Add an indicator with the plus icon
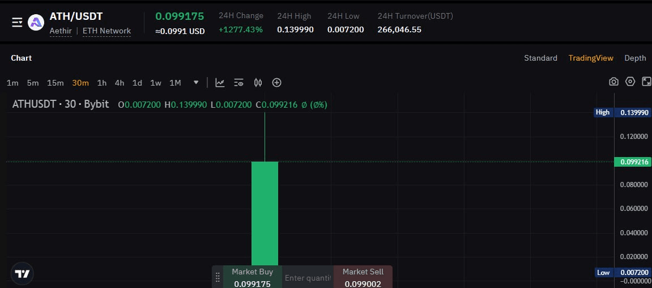652x288 pixels. coord(277,83)
